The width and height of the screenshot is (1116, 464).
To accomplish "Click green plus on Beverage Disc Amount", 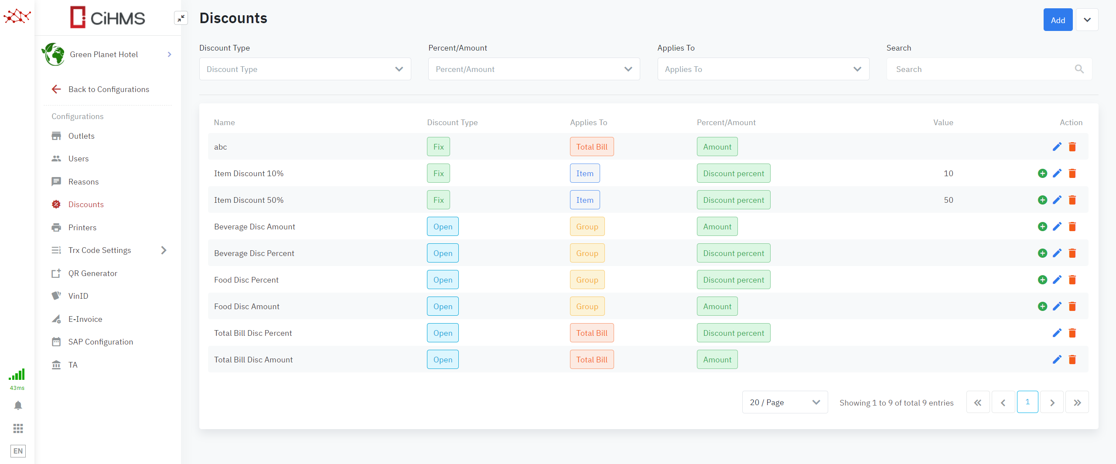I will pos(1042,227).
